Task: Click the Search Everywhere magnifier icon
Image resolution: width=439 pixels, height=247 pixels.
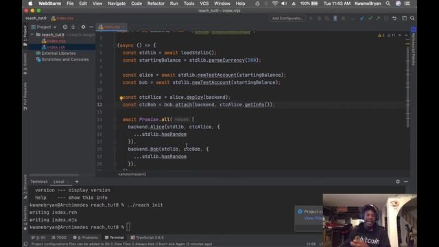Action: click(x=412, y=19)
